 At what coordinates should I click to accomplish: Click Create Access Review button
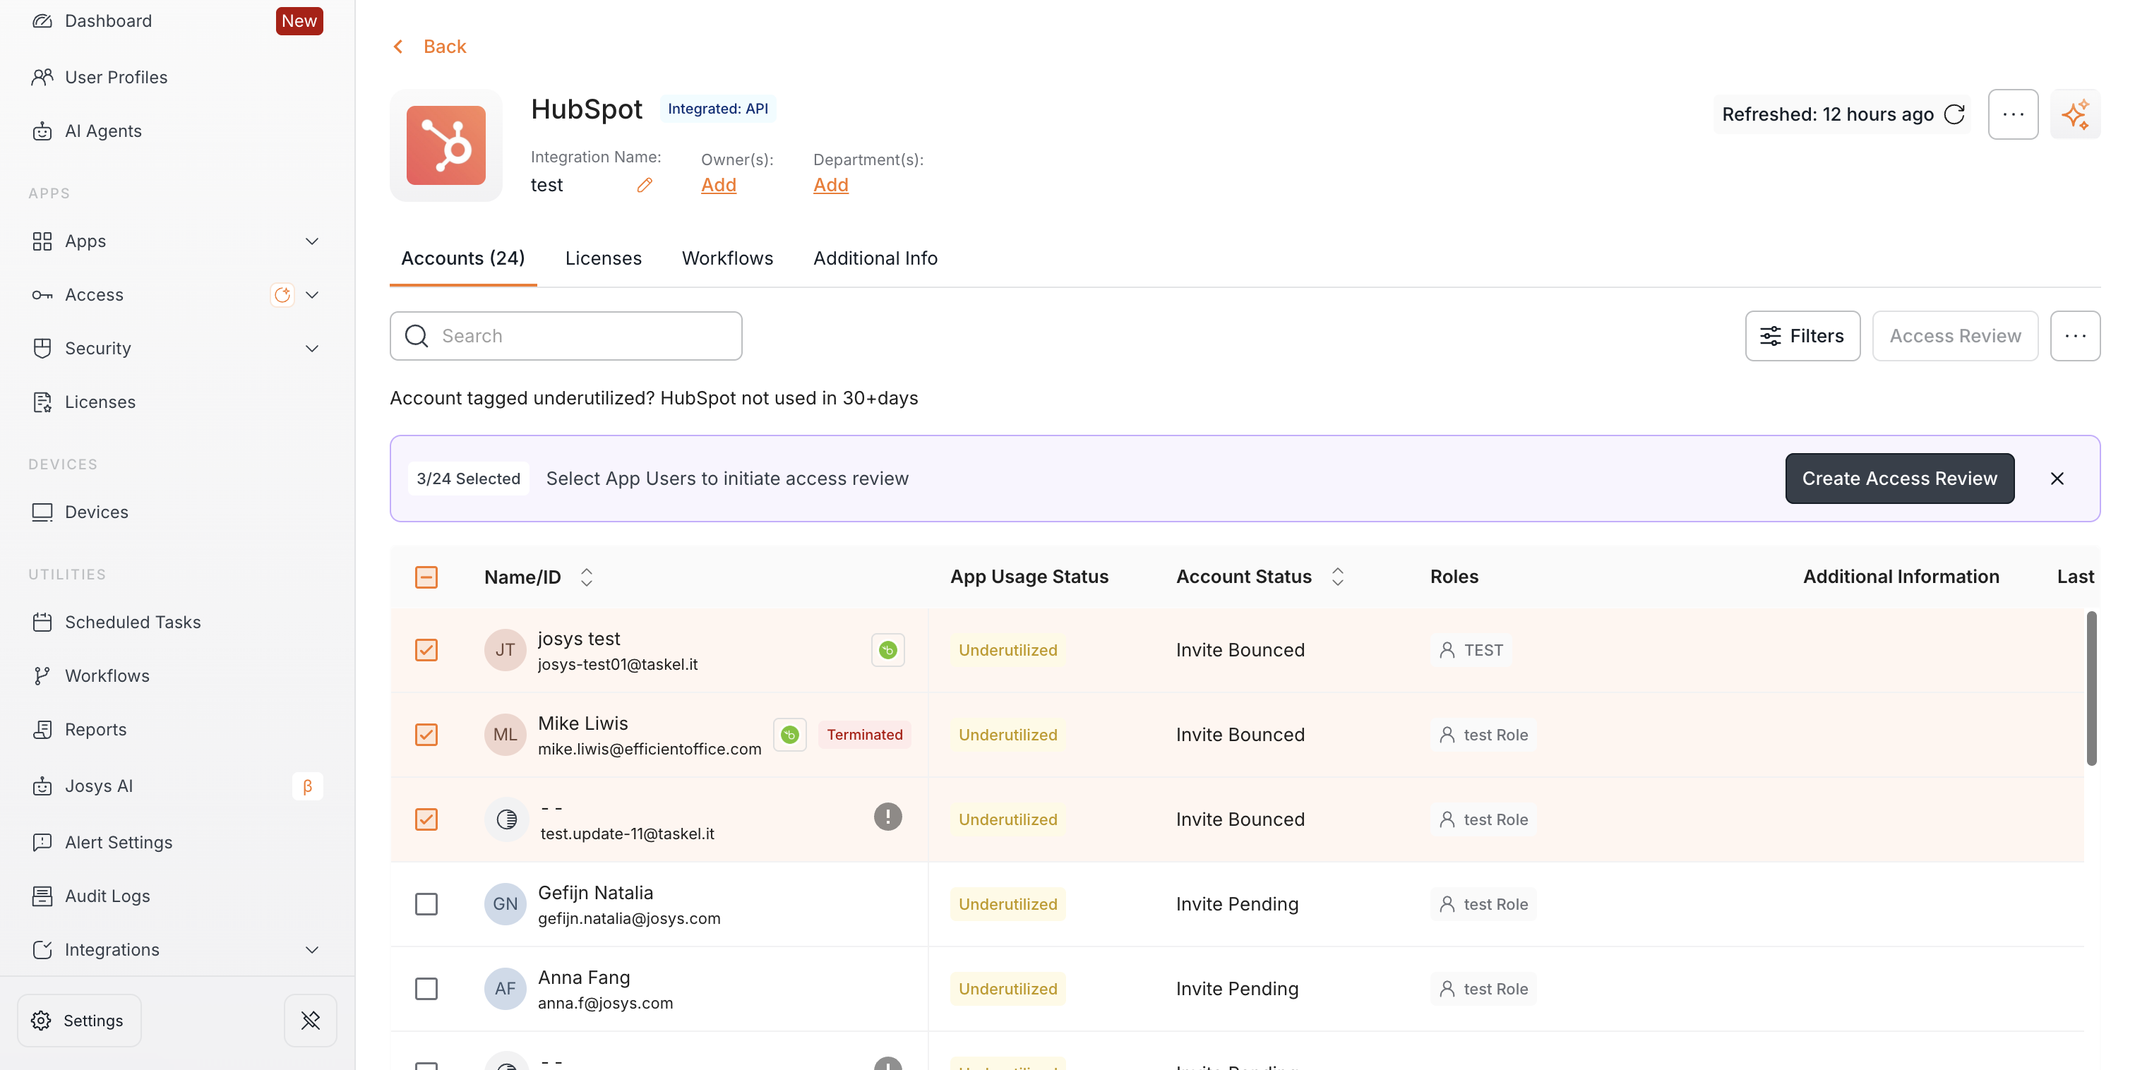click(1900, 479)
